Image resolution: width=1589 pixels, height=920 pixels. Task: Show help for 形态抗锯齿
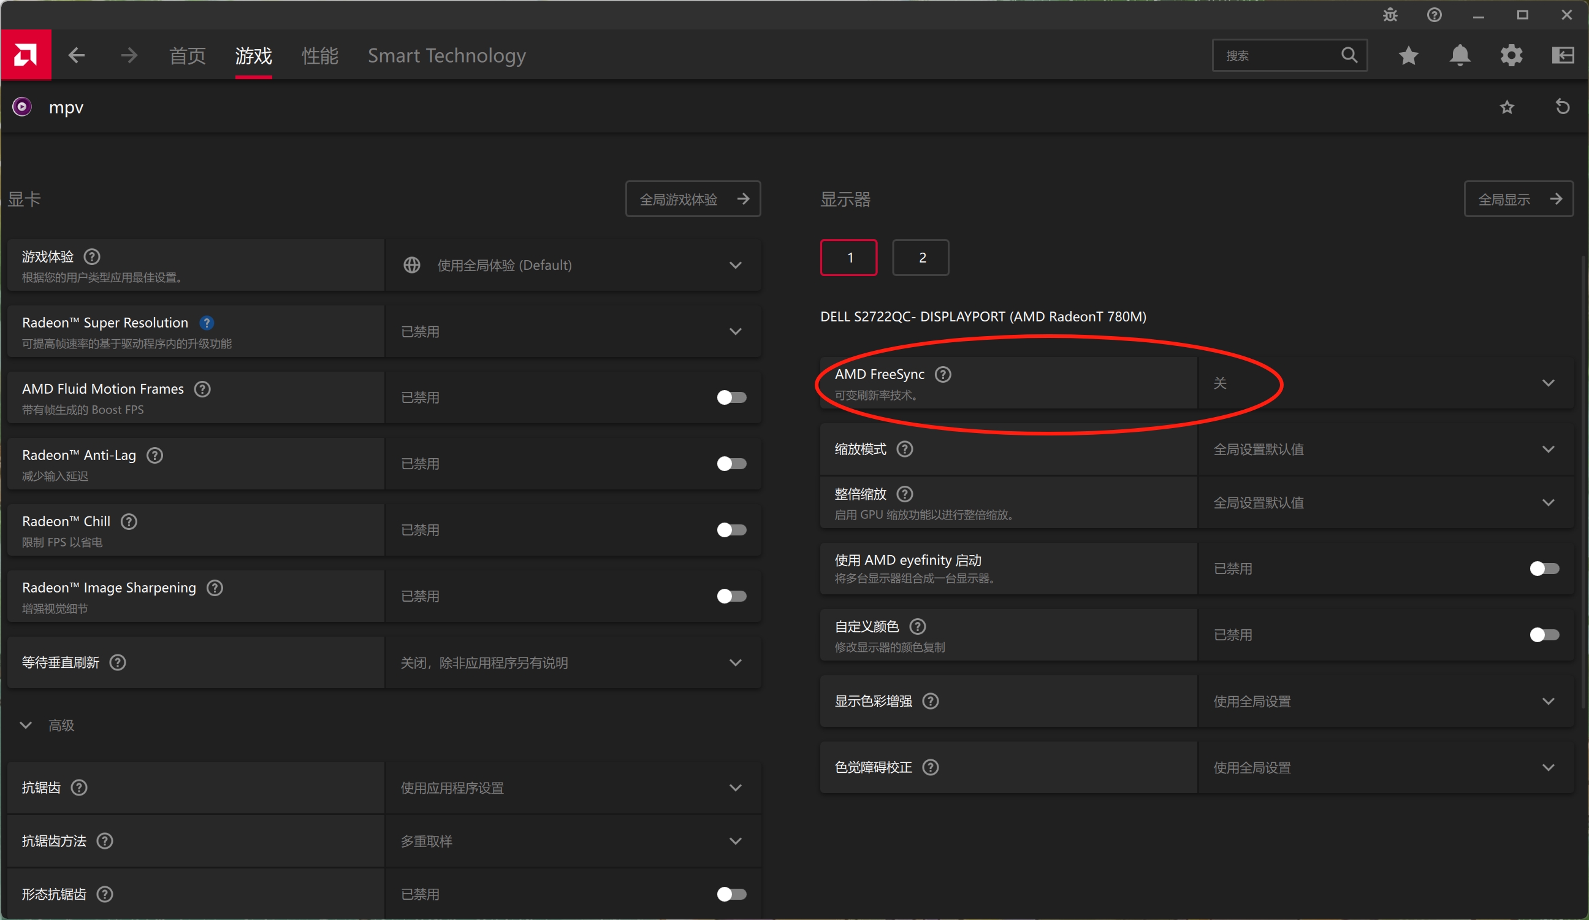coord(105,894)
